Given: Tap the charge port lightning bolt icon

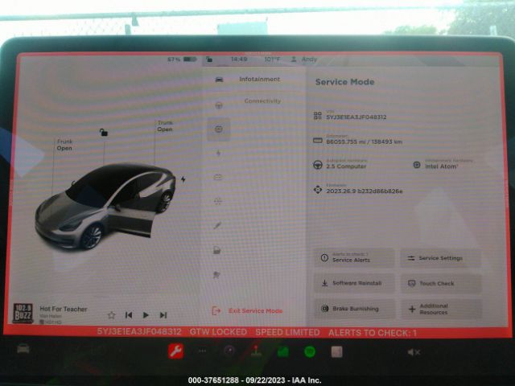Looking at the screenshot, I should coord(183,179).
